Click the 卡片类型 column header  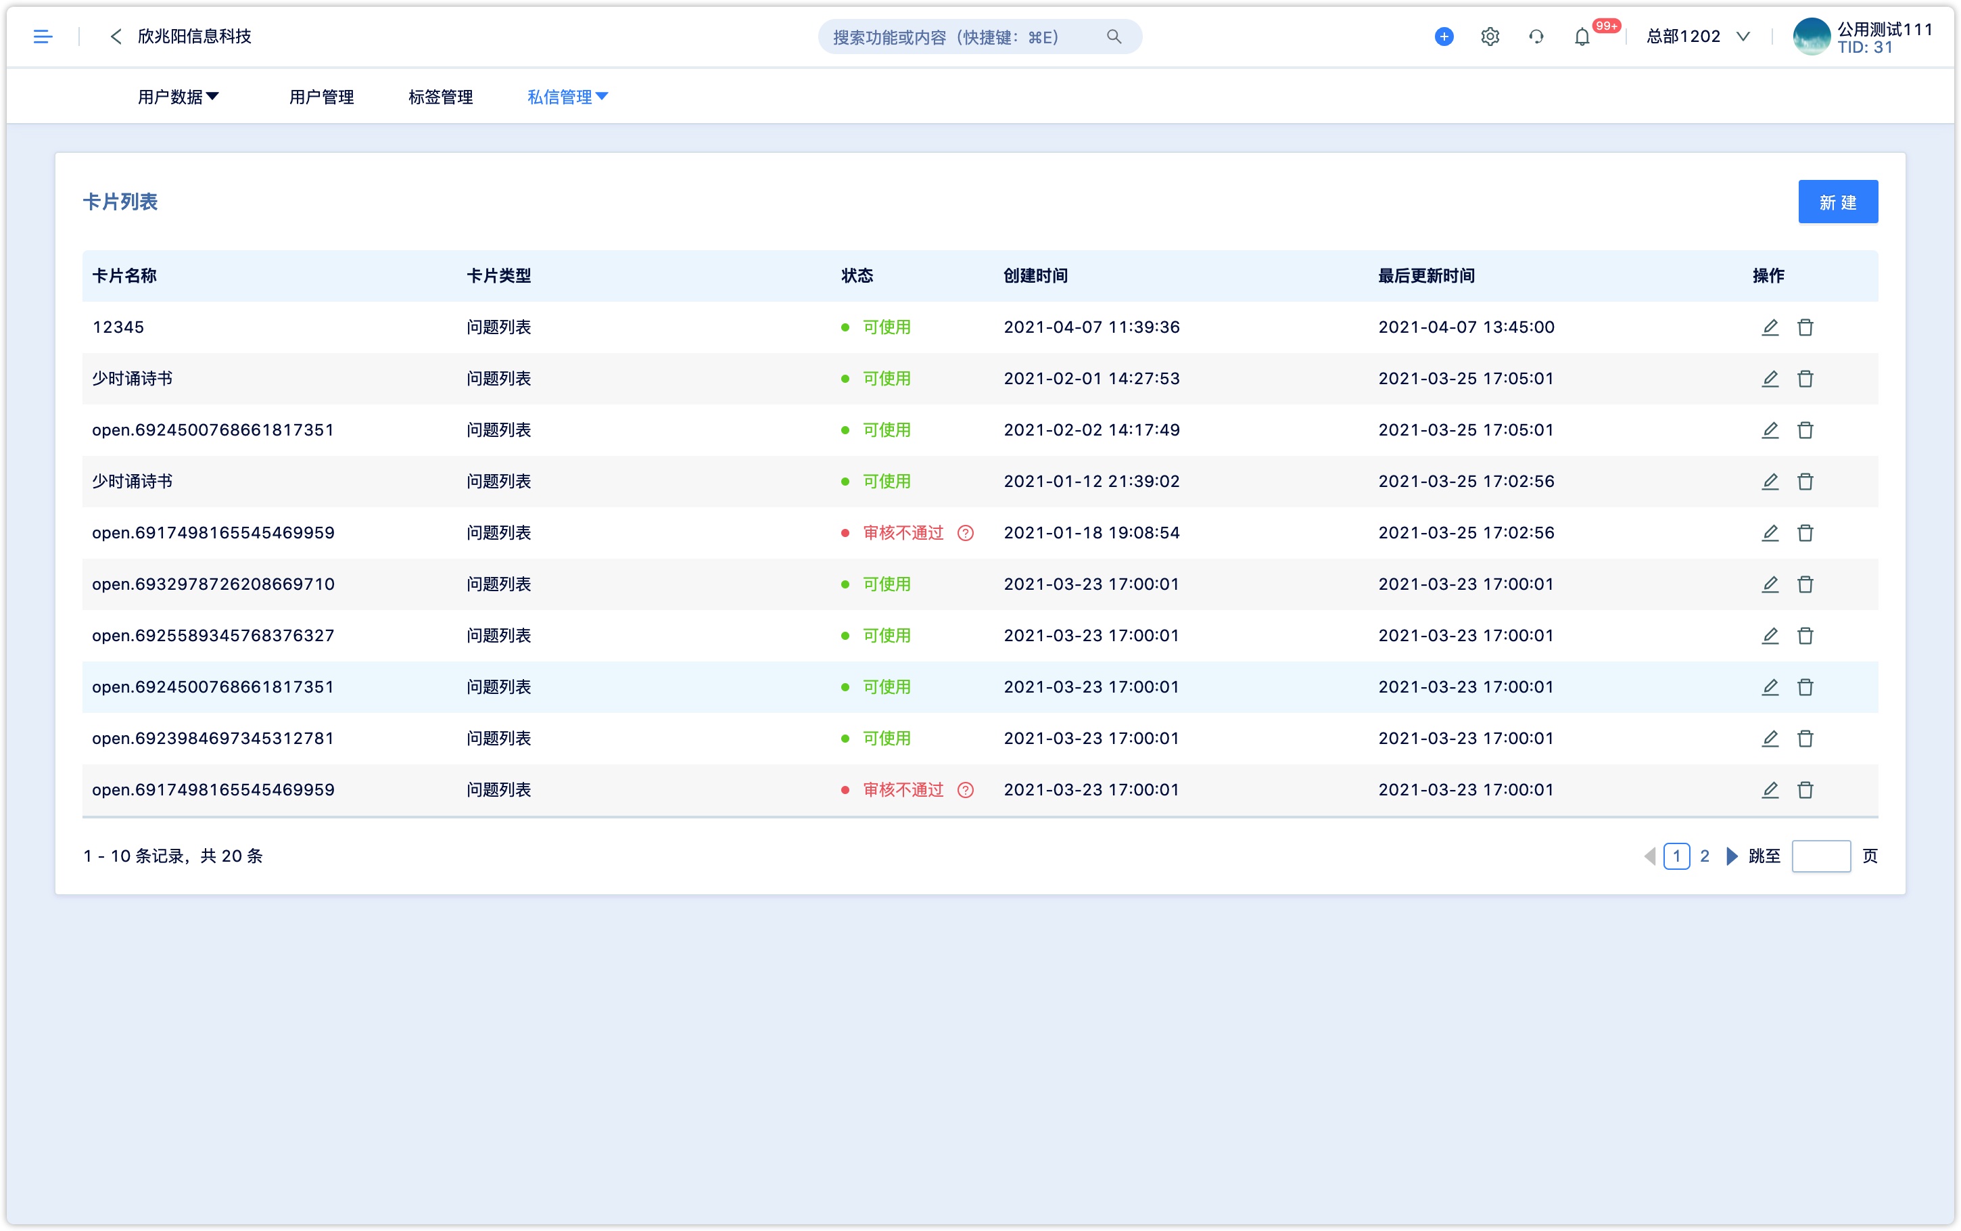click(x=499, y=276)
